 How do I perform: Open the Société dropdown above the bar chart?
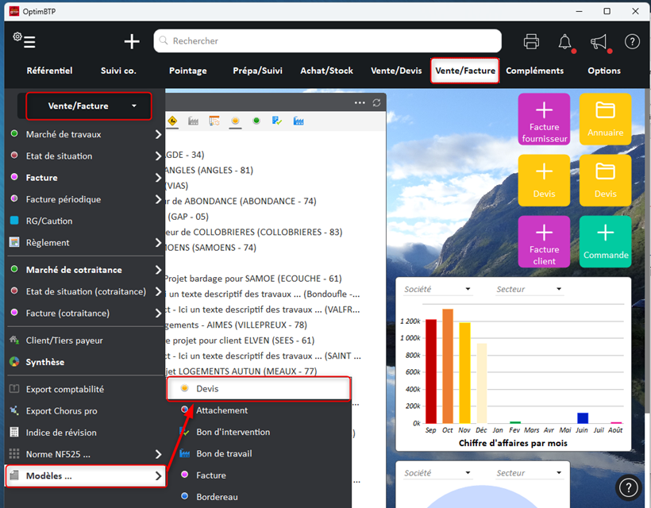pyautogui.click(x=437, y=290)
